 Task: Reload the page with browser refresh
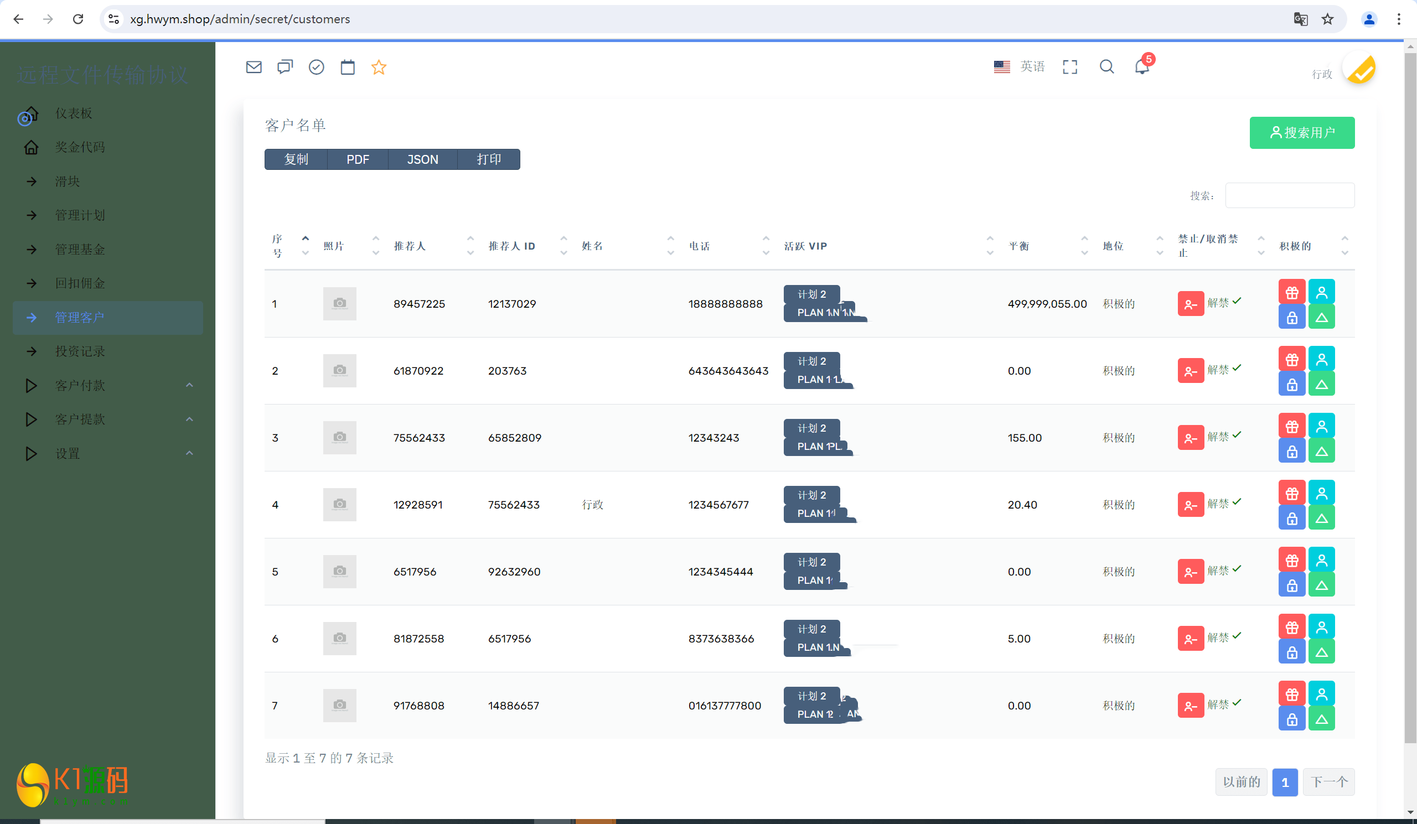click(78, 19)
